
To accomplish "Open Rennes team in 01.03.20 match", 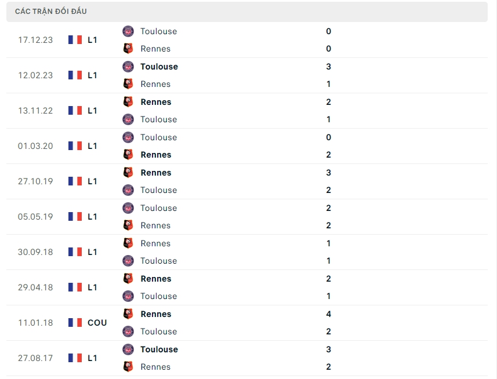I will click(155, 155).
